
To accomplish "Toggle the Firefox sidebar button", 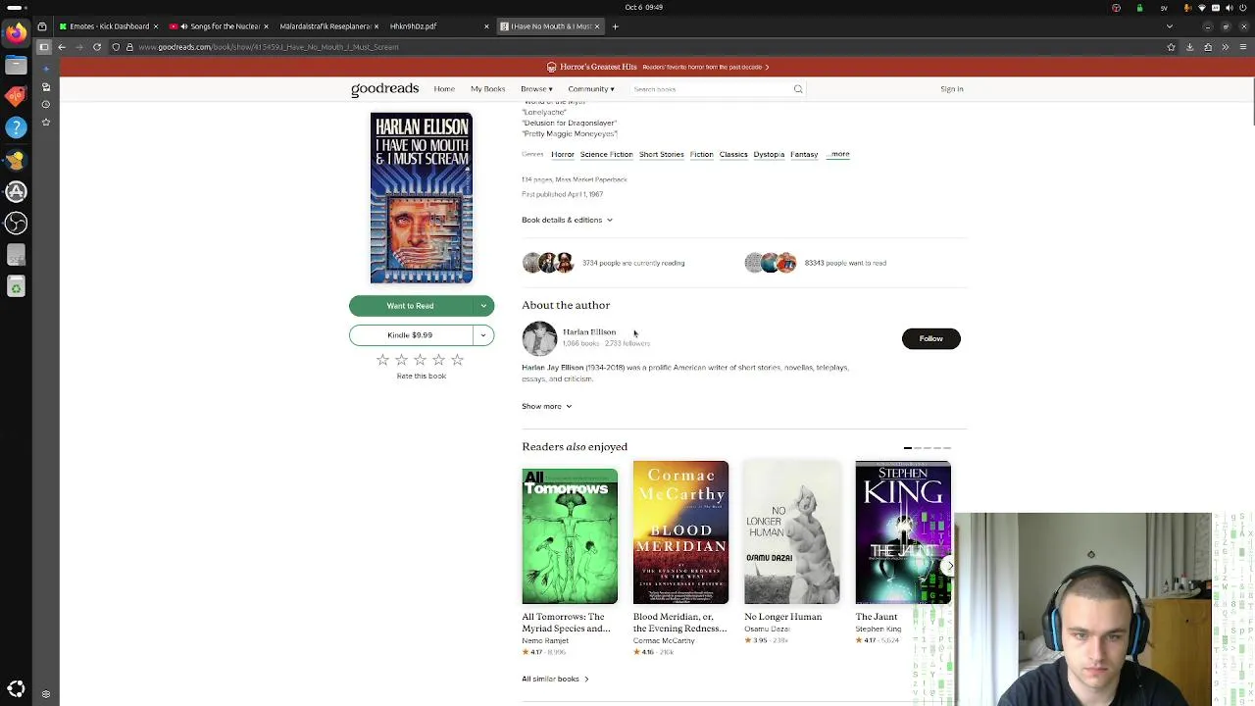I will click(x=43, y=47).
